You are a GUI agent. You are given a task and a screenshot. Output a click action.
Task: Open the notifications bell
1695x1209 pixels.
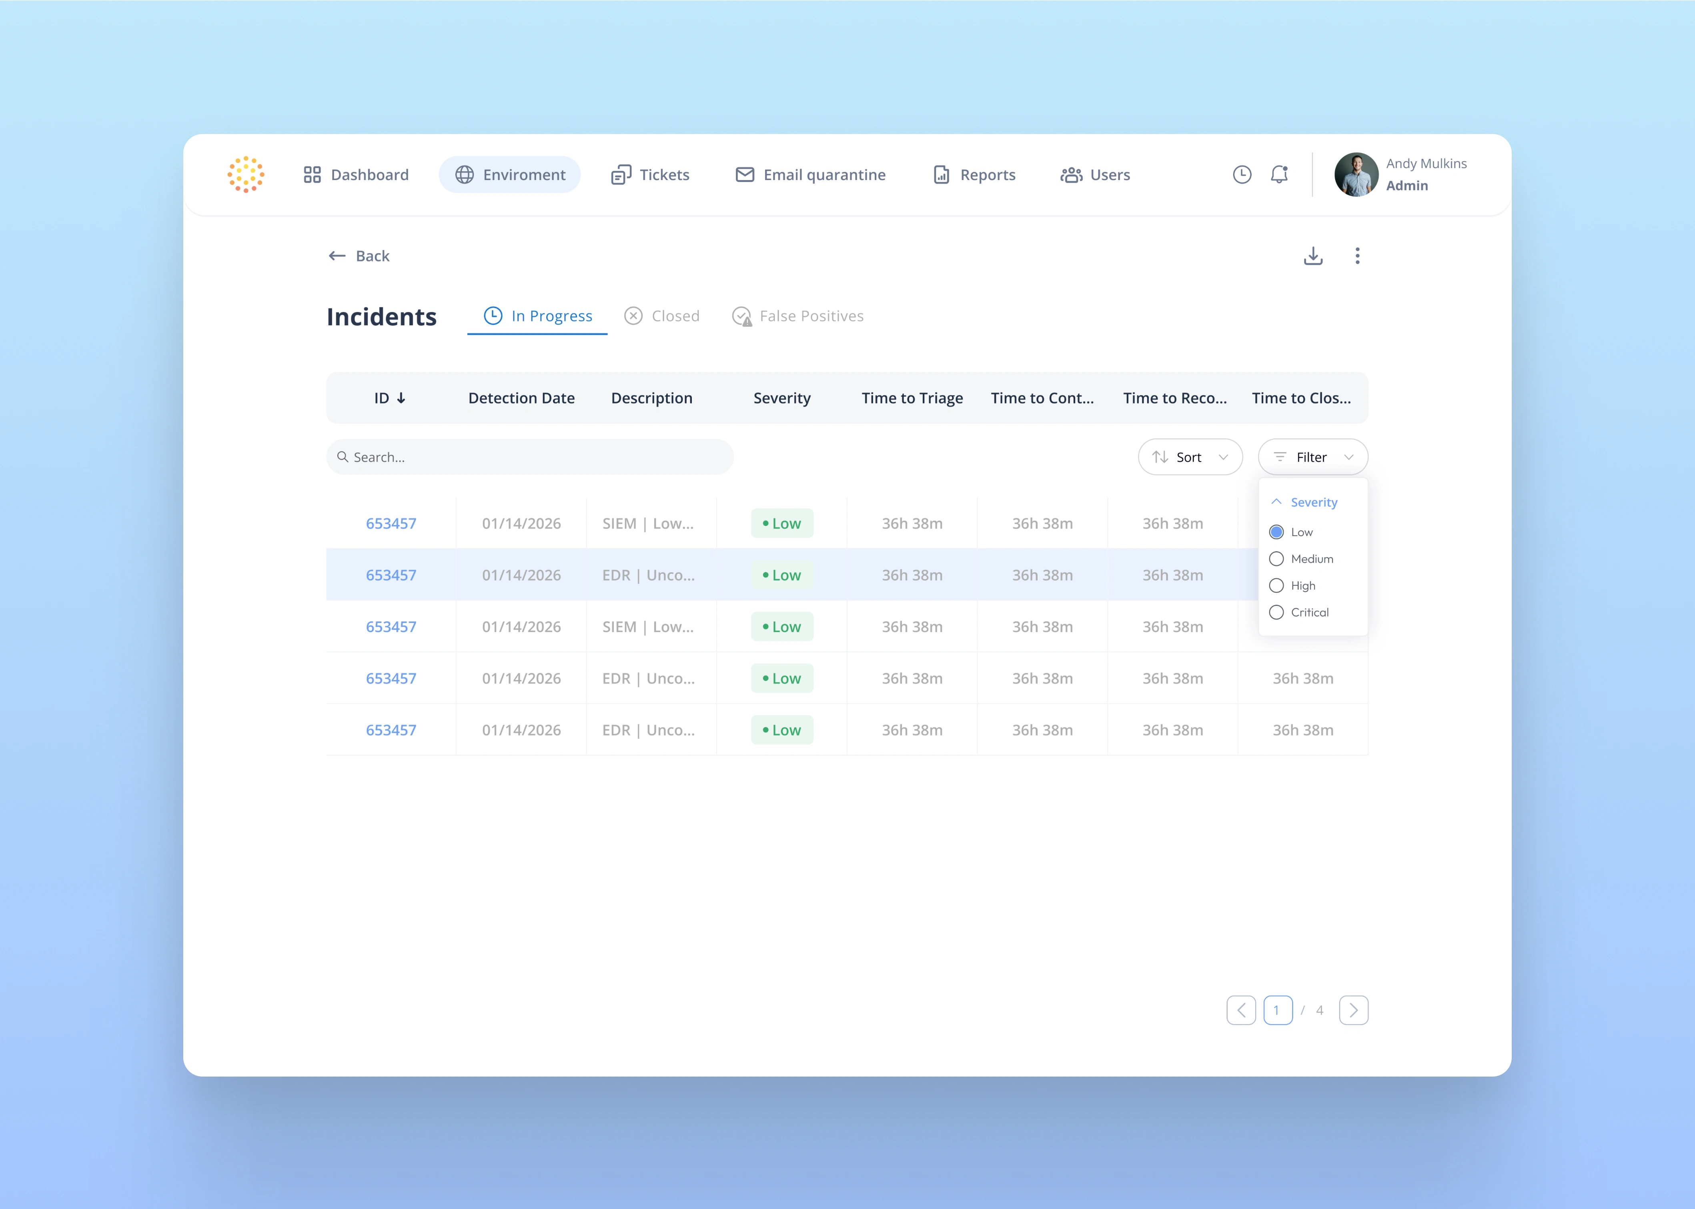[x=1279, y=174]
